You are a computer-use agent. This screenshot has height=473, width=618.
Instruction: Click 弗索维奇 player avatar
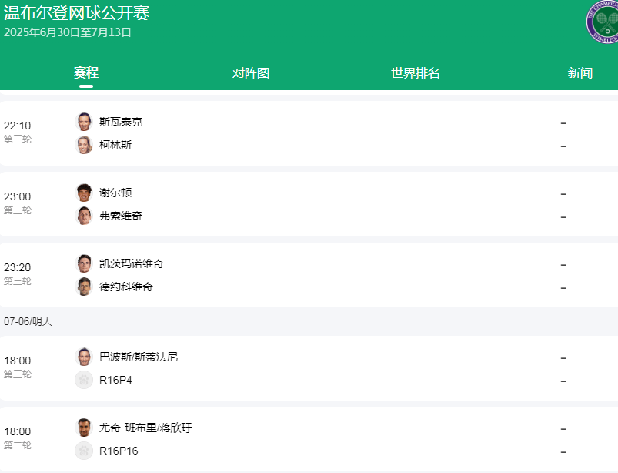(84, 216)
